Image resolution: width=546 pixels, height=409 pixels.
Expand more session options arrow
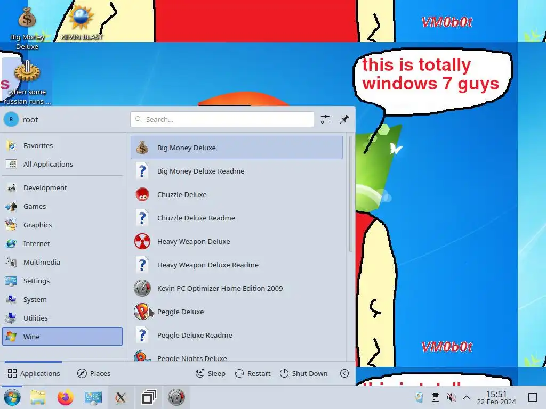[344, 373]
